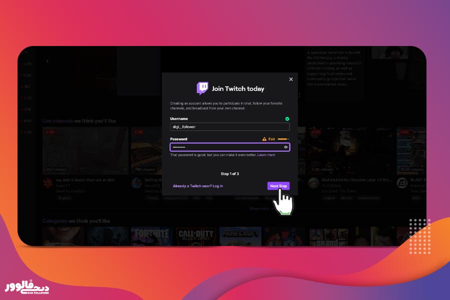Click the green username availability checkmark

click(287, 119)
